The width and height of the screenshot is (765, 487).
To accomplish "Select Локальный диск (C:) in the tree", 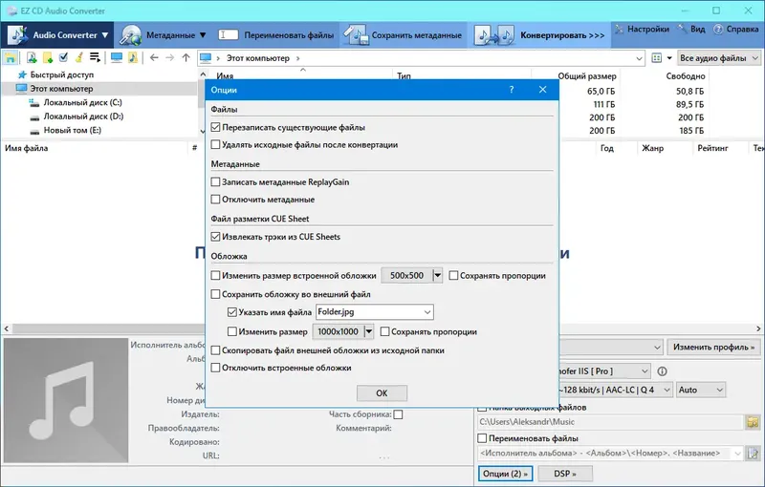I will pos(82,103).
